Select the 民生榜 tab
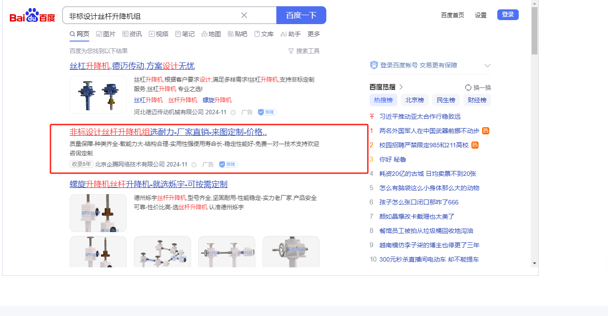Image resolution: width=608 pixels, height=316 pixels. tap(446, 100)
